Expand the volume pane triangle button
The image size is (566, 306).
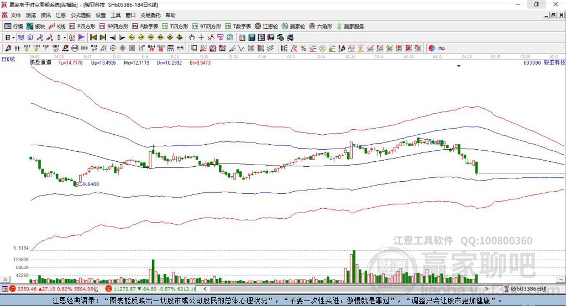(x=6, y=279)
